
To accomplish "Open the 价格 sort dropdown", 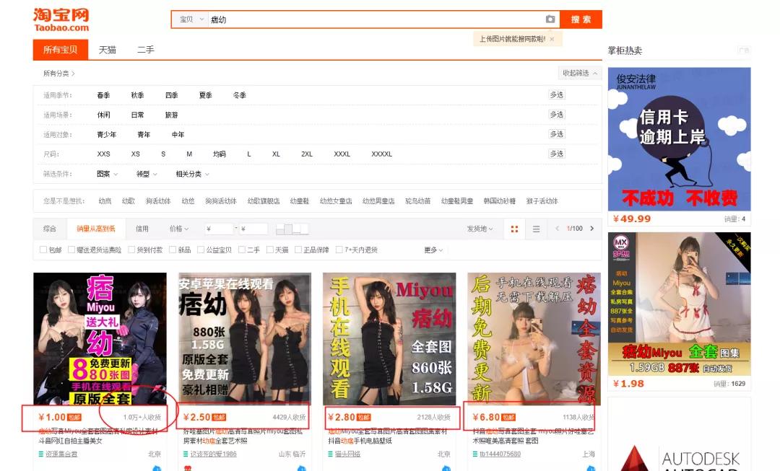I will click(179, 229).
